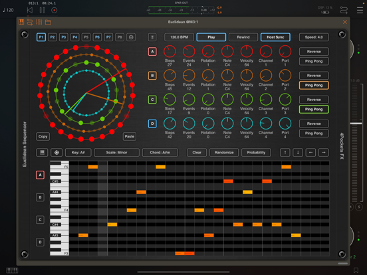Toggle Reverse for sequencer A
The height and width of the screenshot is (275, 367).
coord(314,51)
